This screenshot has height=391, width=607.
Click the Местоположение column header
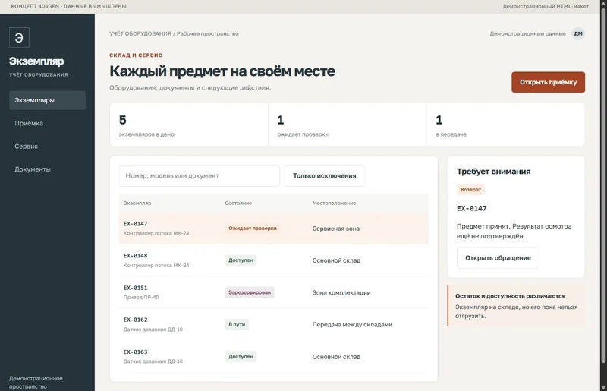334,203
